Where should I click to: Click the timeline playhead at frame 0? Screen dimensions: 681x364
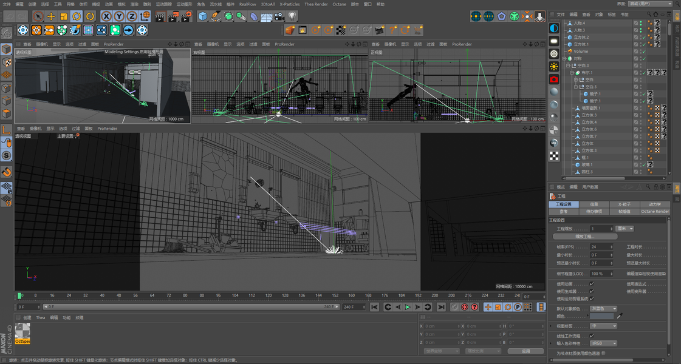tap(19, 295)
